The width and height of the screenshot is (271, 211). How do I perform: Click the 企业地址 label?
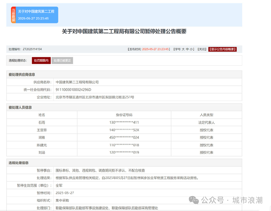pyautogui.click(x=44, y=97)
